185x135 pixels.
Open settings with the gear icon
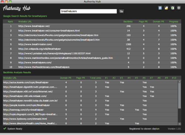[179, 8]
